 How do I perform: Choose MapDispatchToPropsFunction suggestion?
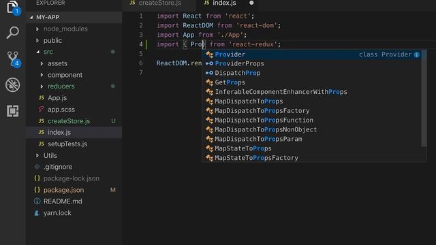tap(311, 120)
